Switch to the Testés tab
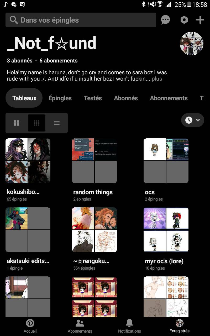Screen dimensions: 210x336 (93, 98)
